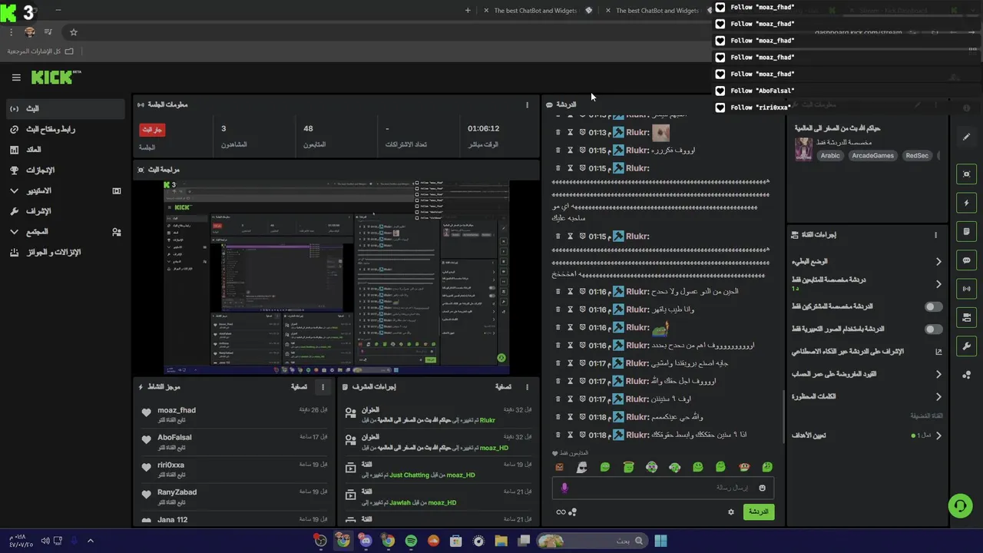Click the ArcadeGames tag

click(872, 156)
